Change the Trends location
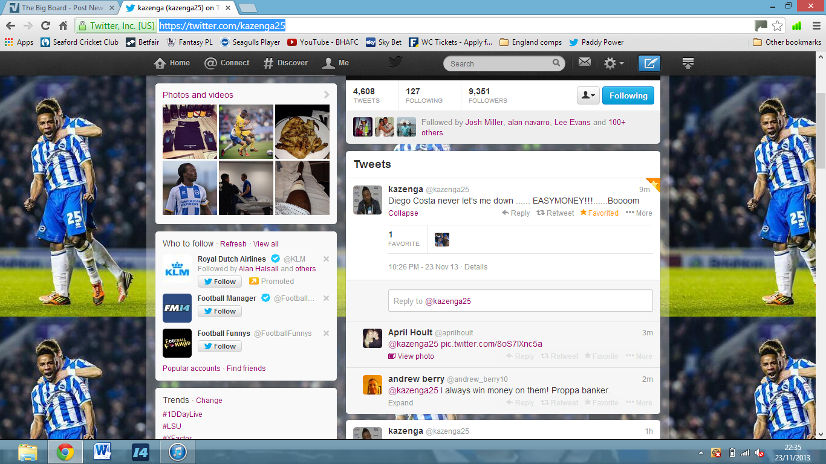Viewport: 826px width, 464px height. [209, 401]
